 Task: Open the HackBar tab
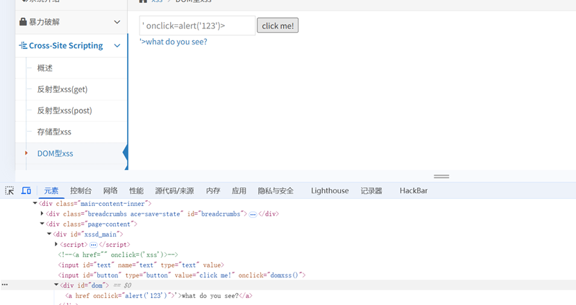414,191
